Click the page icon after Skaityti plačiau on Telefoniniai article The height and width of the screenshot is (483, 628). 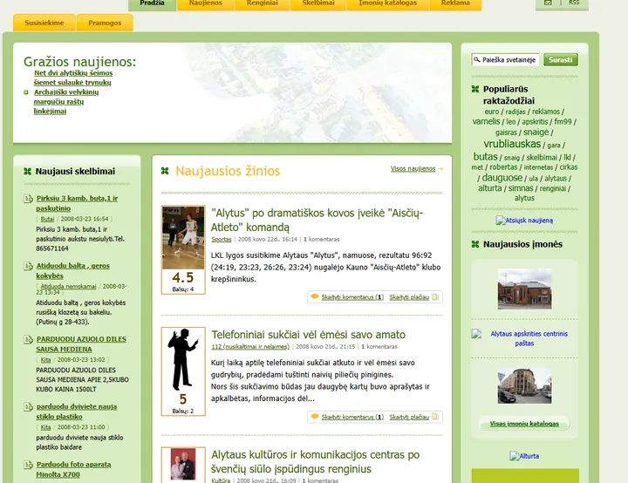pyautogui.click(x=435, y=417)
